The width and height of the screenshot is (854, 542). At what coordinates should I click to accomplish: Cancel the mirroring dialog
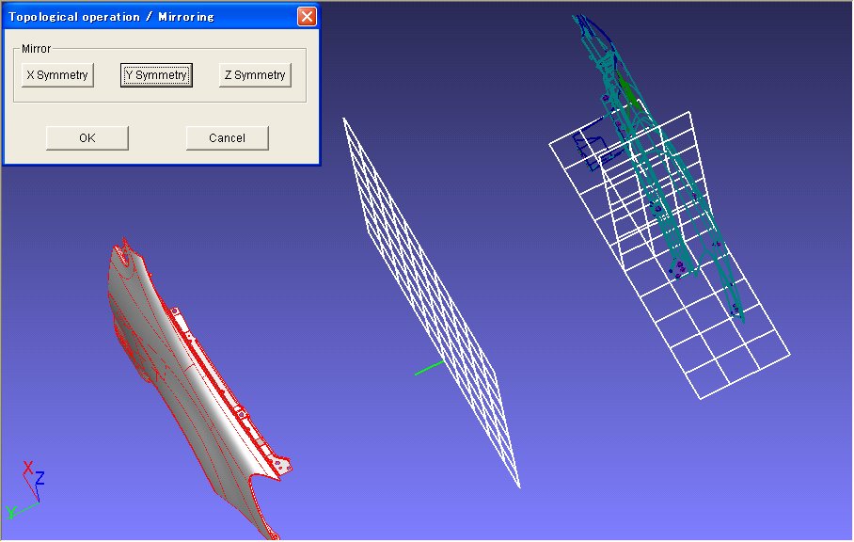[x=227, y=137]
